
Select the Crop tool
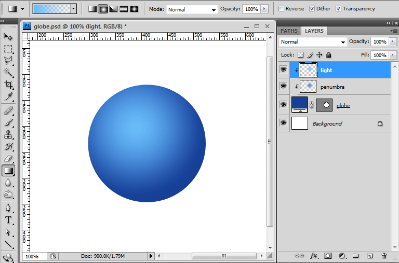click(x=8, y=85)
